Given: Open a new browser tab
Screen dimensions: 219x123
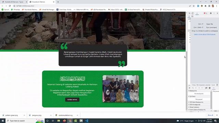Looking at the screenshot, I should click(x=58, y=2).
